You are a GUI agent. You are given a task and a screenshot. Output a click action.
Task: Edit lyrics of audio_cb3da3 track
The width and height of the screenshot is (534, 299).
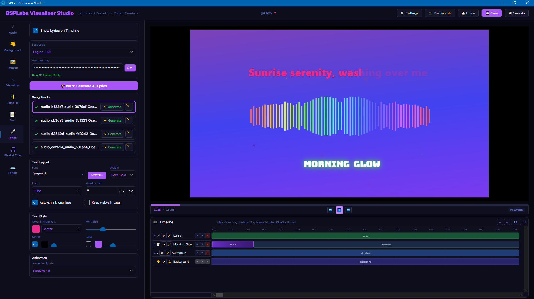click(129, 120)
